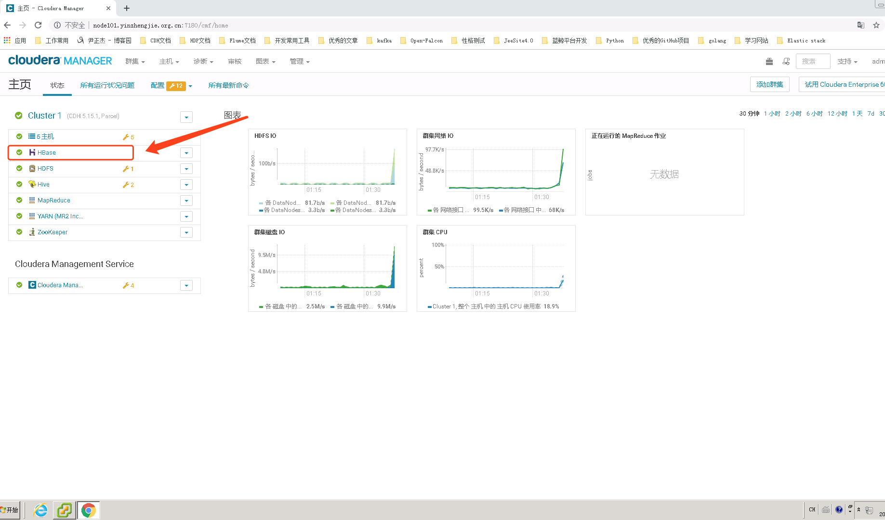Open the running commands notification icon
The image size is (885, 520).
(x=786, y=61)
